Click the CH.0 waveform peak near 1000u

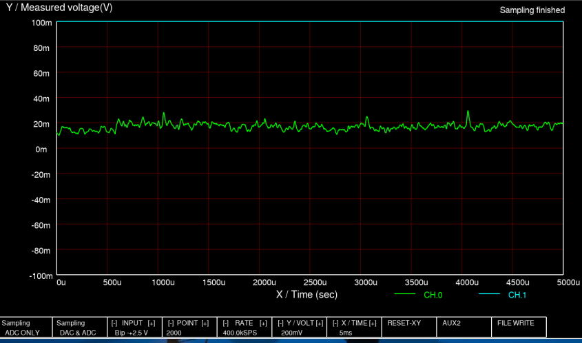point(163,113)
